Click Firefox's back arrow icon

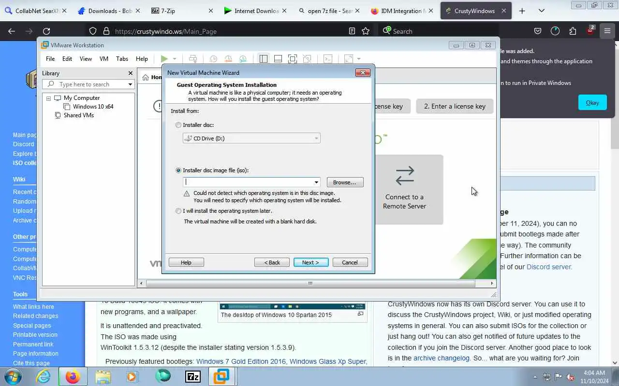[x=12, y=31]
